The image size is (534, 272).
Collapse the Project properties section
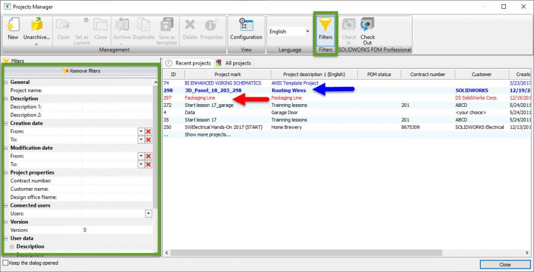point(6,172)
